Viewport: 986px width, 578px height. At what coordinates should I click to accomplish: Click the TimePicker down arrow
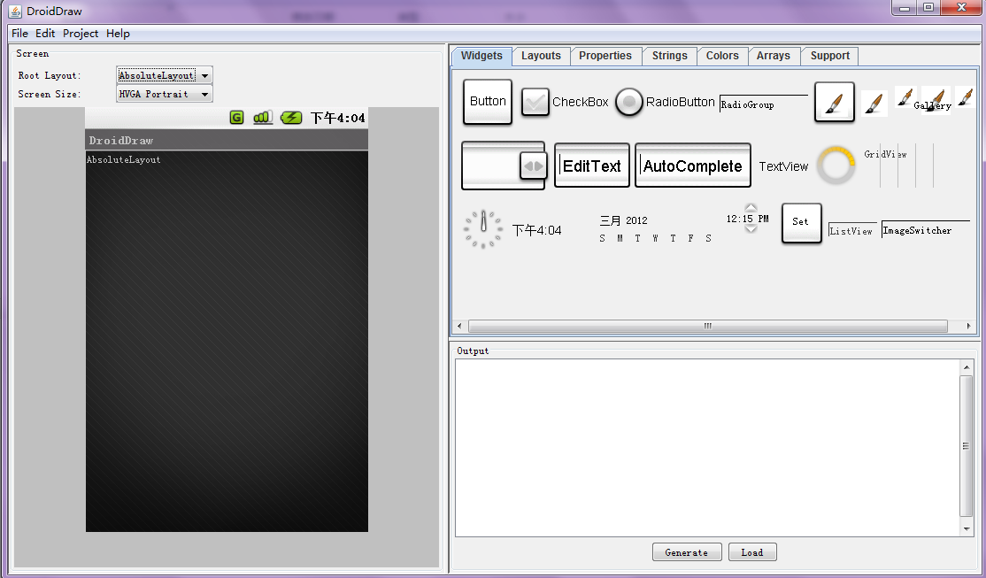[751, 229]
